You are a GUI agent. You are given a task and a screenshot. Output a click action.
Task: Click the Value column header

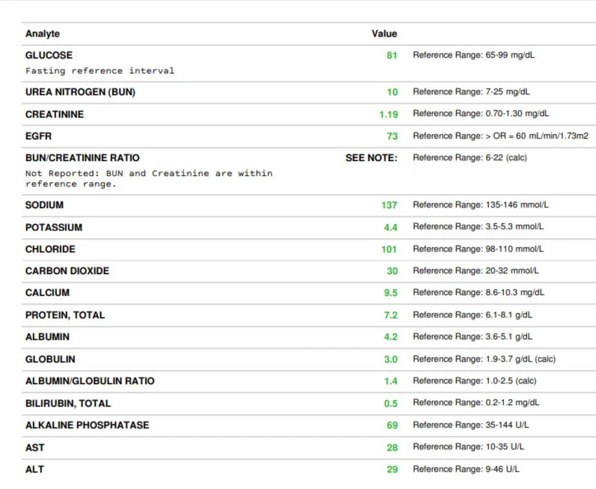point(384,34)
